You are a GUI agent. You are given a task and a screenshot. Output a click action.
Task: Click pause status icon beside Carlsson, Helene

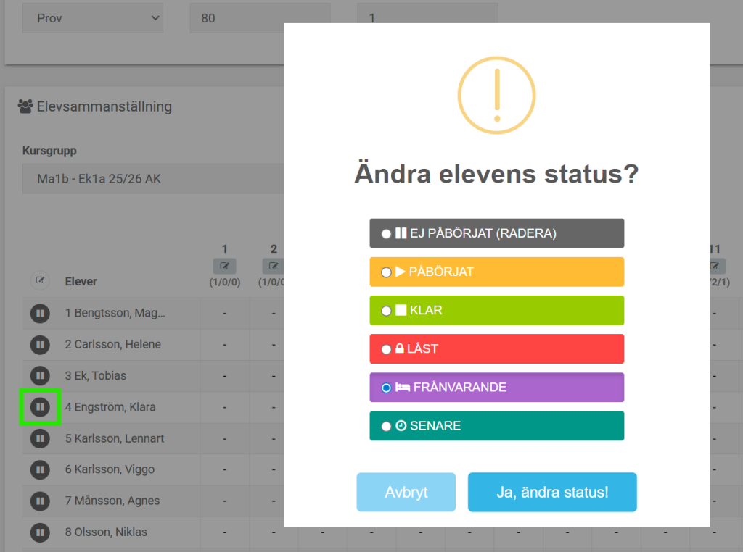40,344
